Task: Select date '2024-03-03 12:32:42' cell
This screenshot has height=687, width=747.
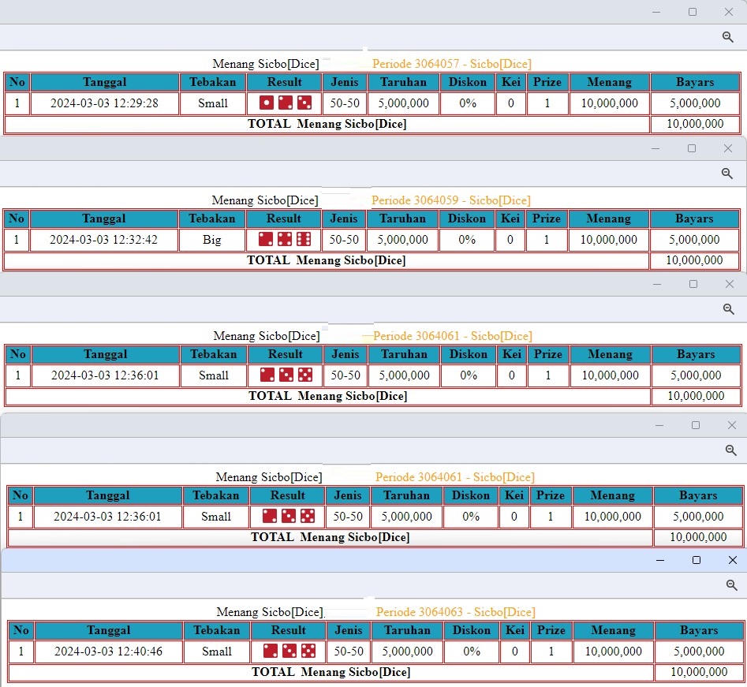Action: click(x=103, y=239)
